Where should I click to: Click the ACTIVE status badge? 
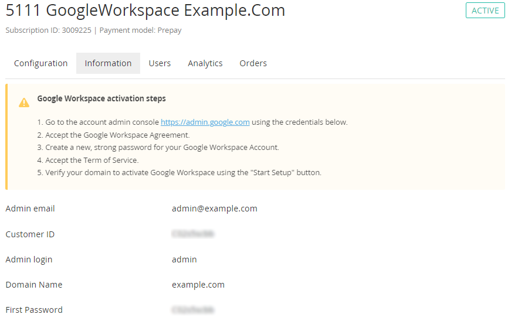click(x=485, y=11)
